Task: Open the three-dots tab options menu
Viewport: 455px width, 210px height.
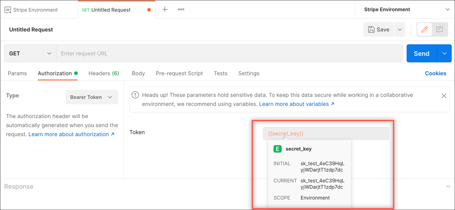Action: pos(181,9)
